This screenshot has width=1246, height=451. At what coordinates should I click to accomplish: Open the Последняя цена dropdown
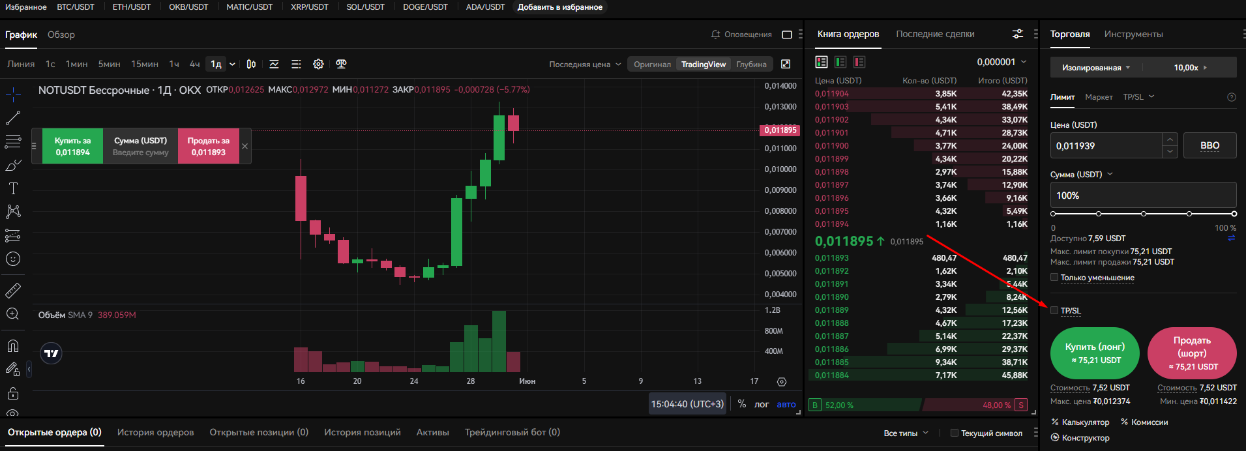click(585, 65)
